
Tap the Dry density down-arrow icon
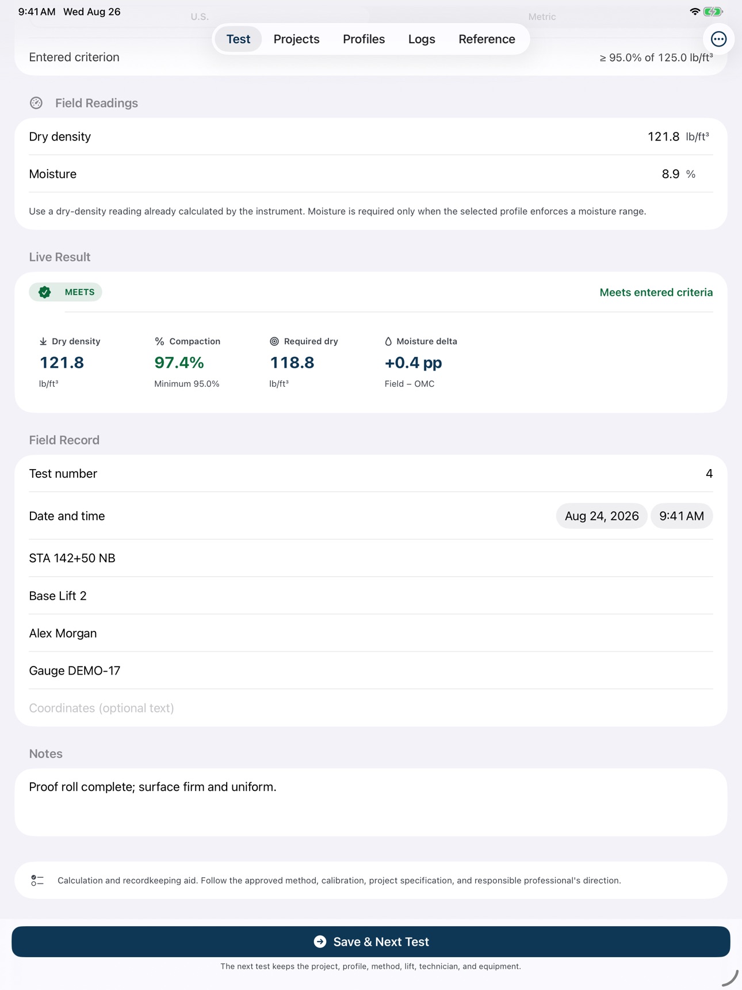[x=43, y=341]
